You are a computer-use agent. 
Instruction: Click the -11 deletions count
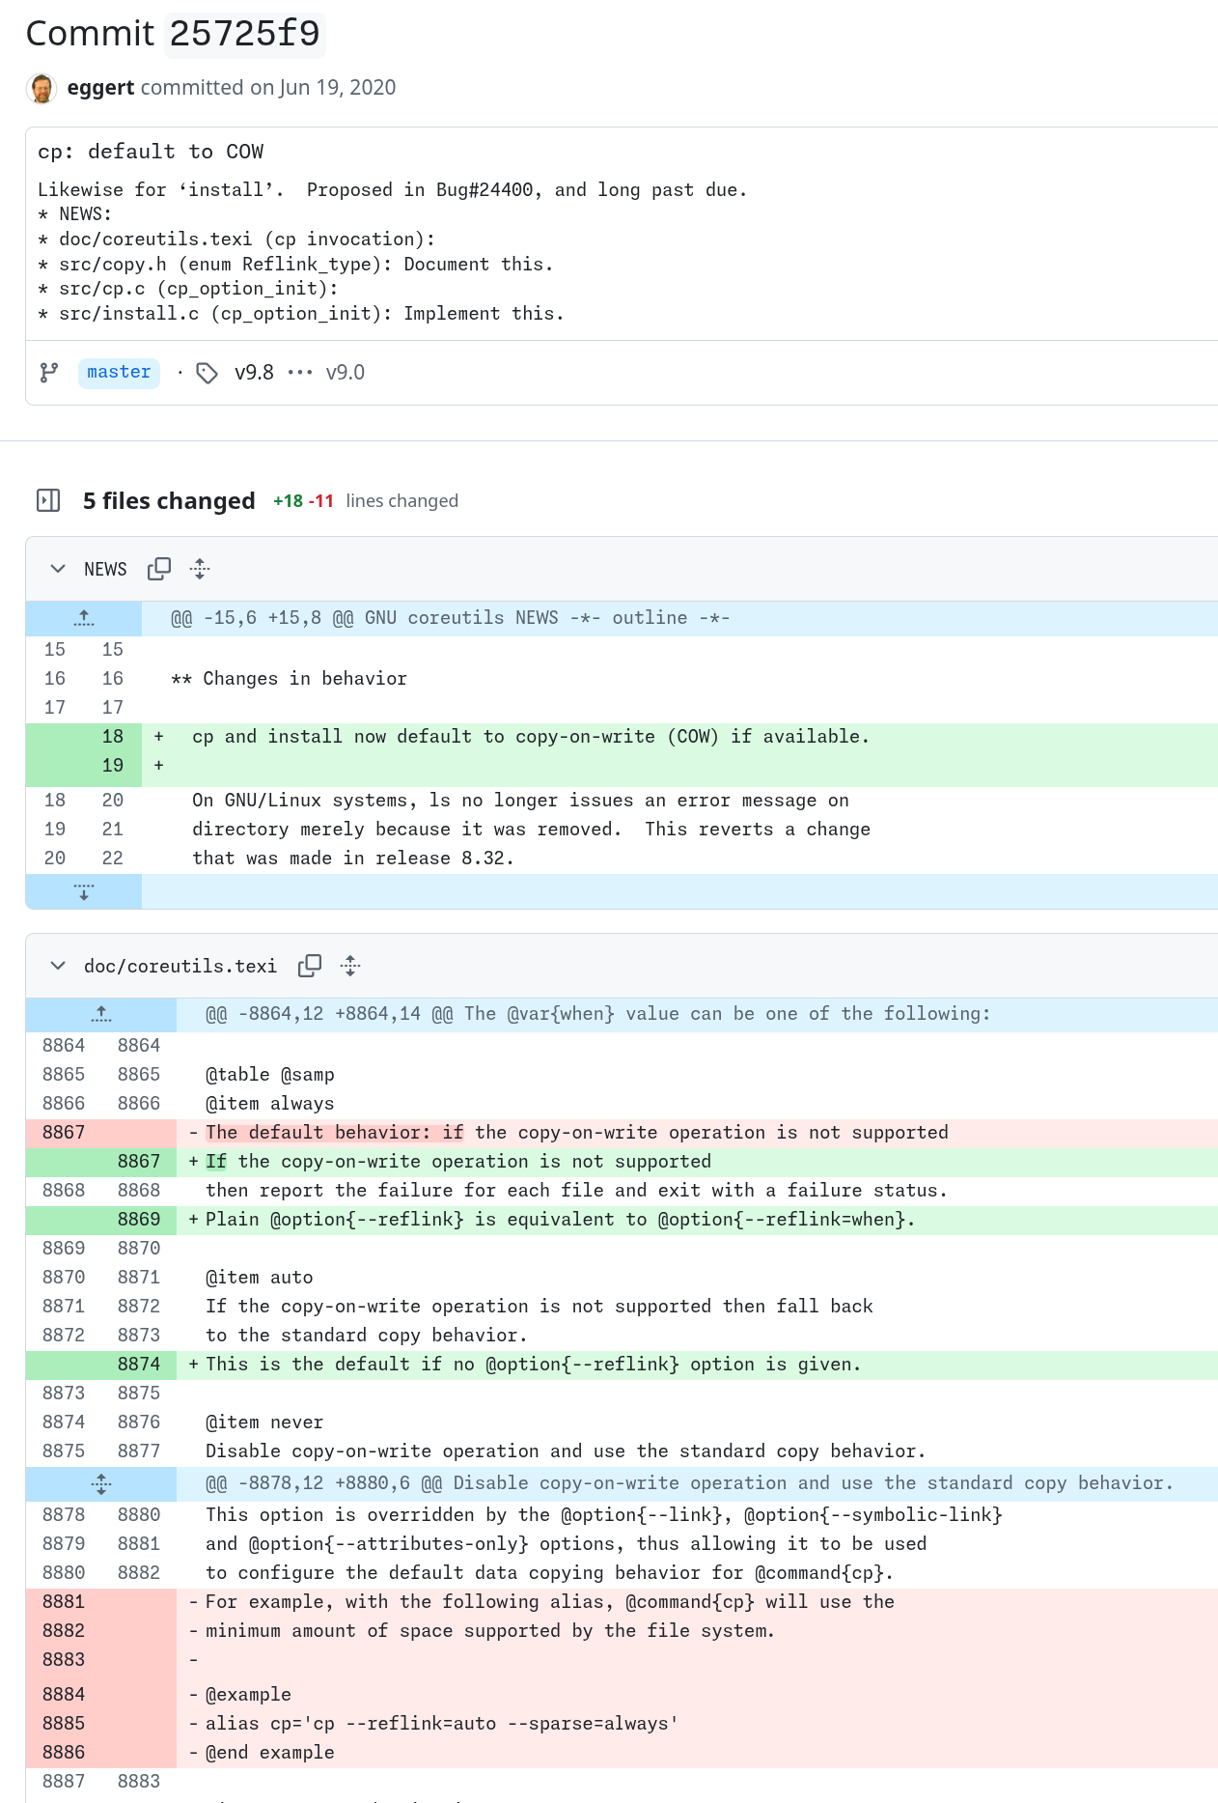tap(321, 501)
